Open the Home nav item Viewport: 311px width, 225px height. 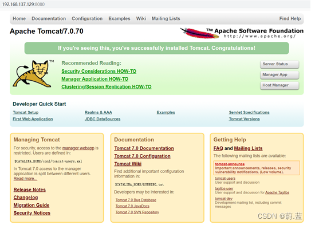[19, 19]
